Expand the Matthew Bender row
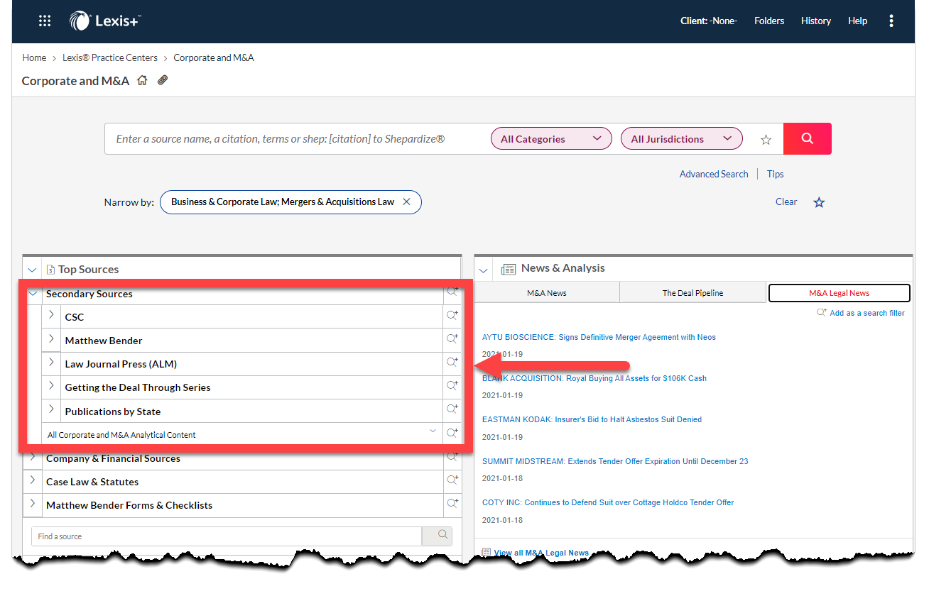Viewport: 929px width, 596px height. pos(51,339)
